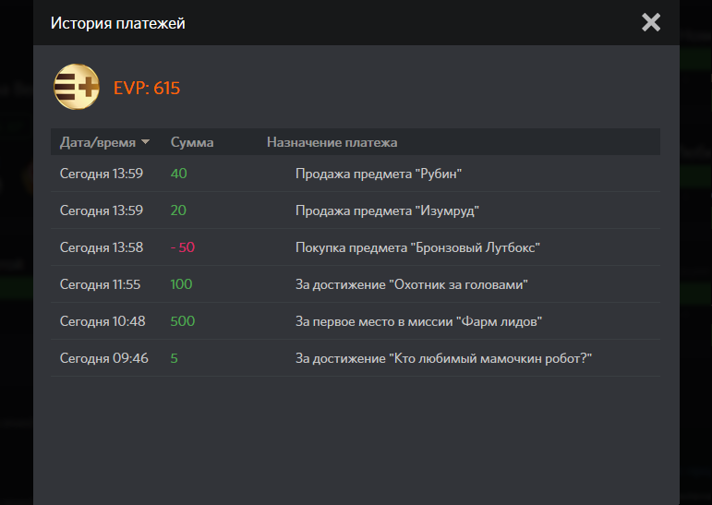Click the green 5 amount
This screenshot has height=505, width=712.
click(x=175, y=358)
